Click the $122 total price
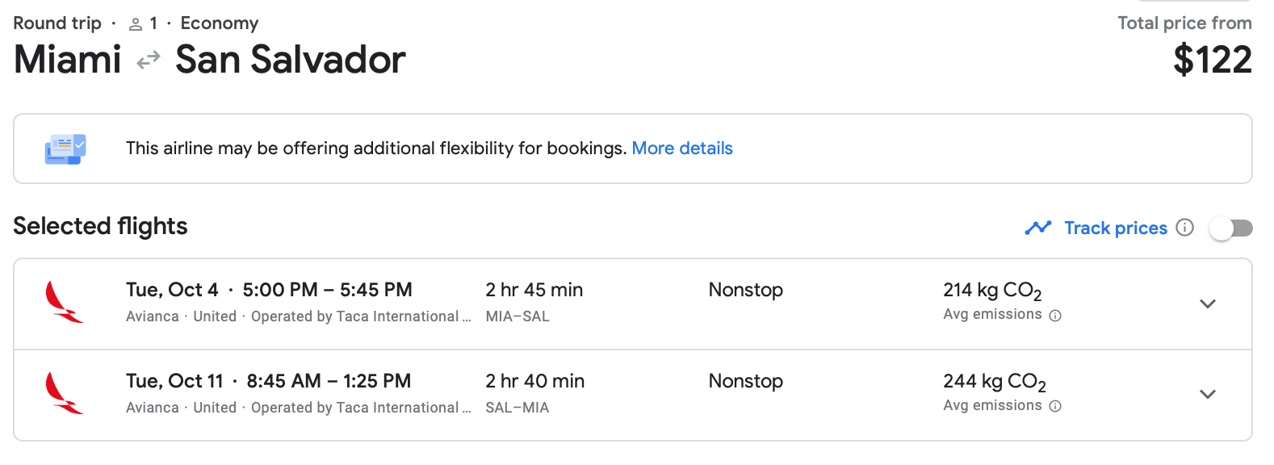Screen dimensions: 1274x465 [x=1212, y=61]
